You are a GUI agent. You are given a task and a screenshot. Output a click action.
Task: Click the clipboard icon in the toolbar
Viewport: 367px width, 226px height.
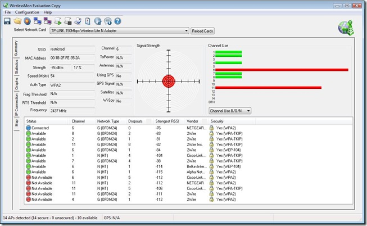coord(87,21)
